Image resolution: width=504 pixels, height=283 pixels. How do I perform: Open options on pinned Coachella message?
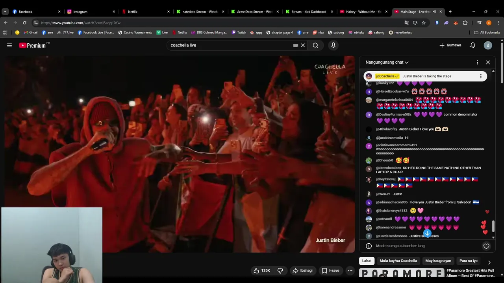pyautogui.click(x=481, y=76)
